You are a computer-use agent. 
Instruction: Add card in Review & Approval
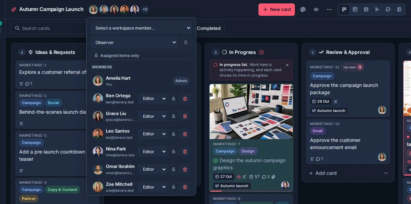click(x=323, y=173)
